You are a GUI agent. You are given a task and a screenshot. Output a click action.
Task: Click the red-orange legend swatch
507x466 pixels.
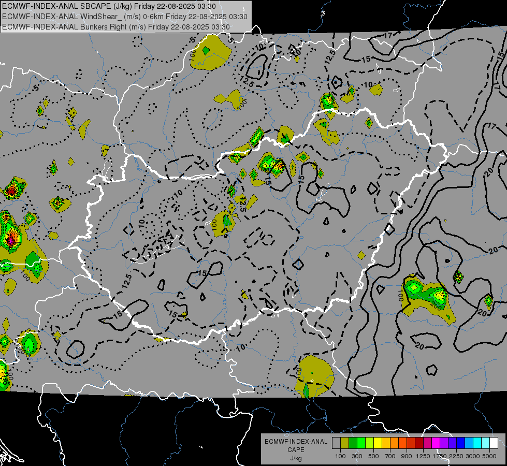tap(403, 443)
